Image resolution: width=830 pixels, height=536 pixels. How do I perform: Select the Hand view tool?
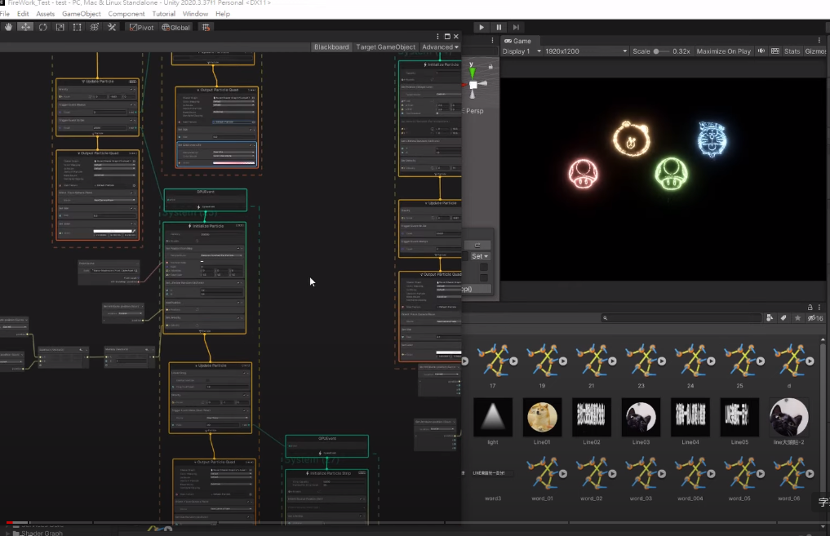(x=8, y=27)
